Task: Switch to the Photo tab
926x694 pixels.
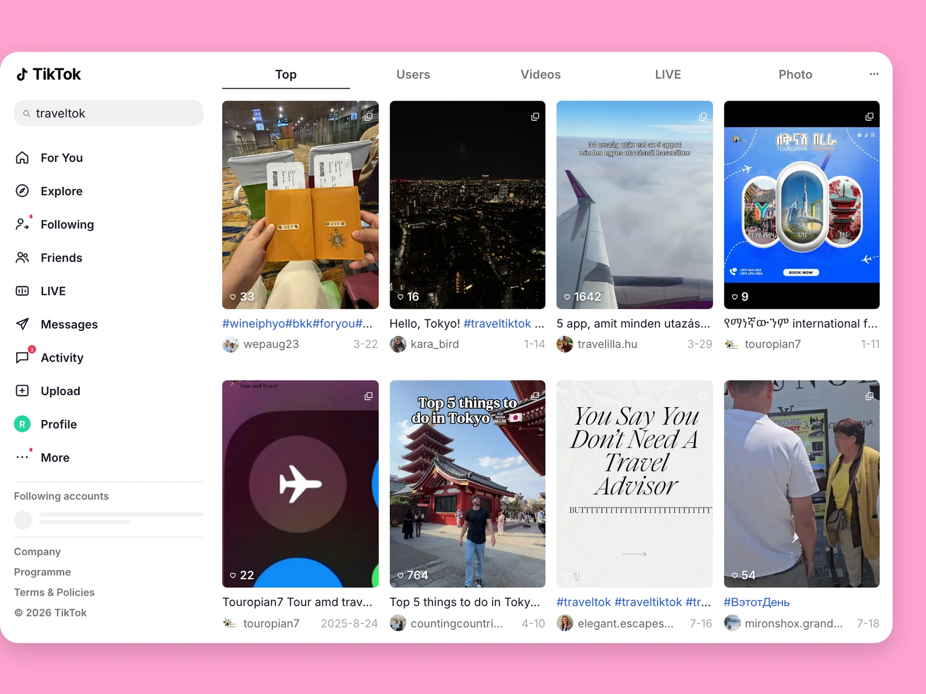Action: tap(795, 75)
